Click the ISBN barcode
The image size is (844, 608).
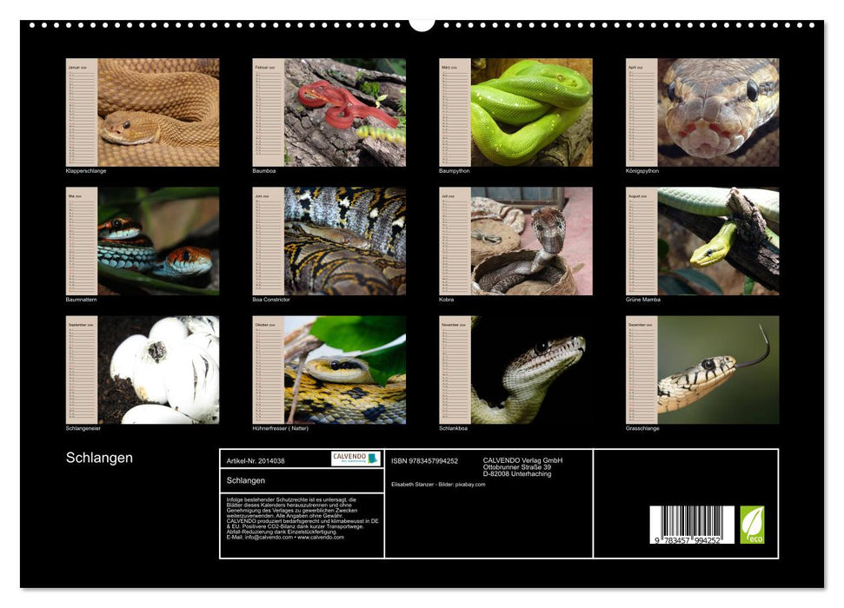pyautogui.click(x=692, y=526)
